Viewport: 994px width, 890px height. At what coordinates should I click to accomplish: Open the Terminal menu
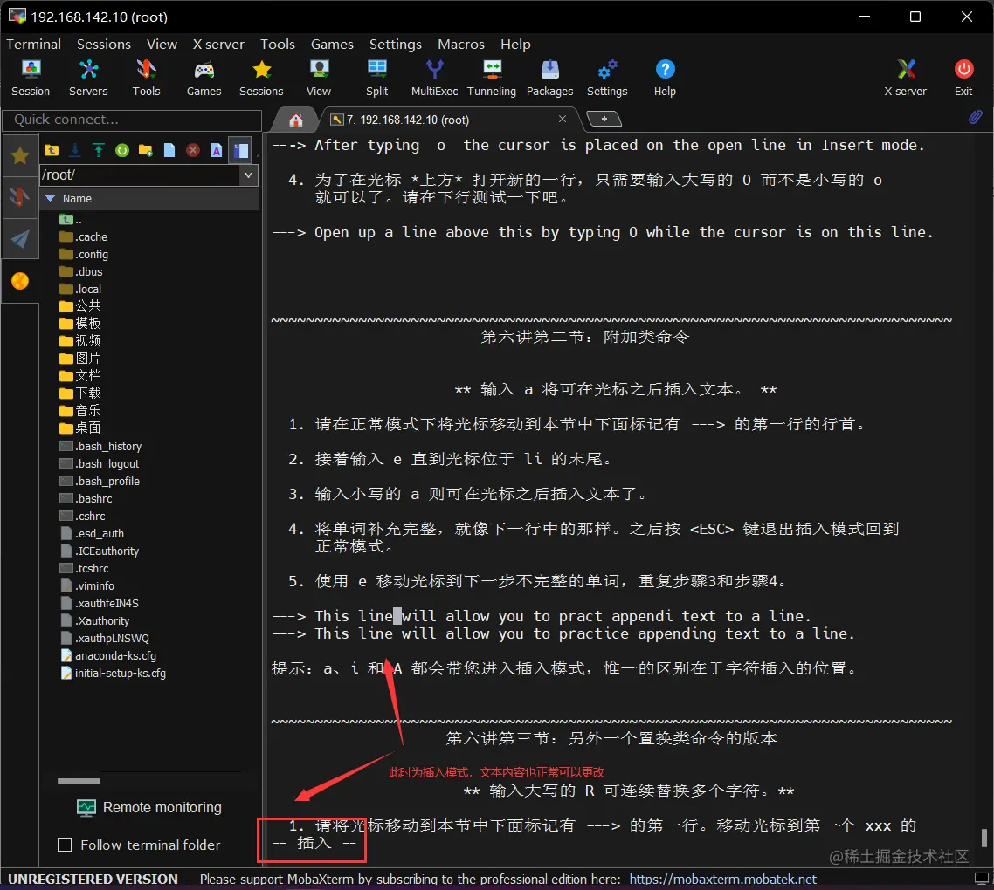pyautogui.click(x=33, y=44)
